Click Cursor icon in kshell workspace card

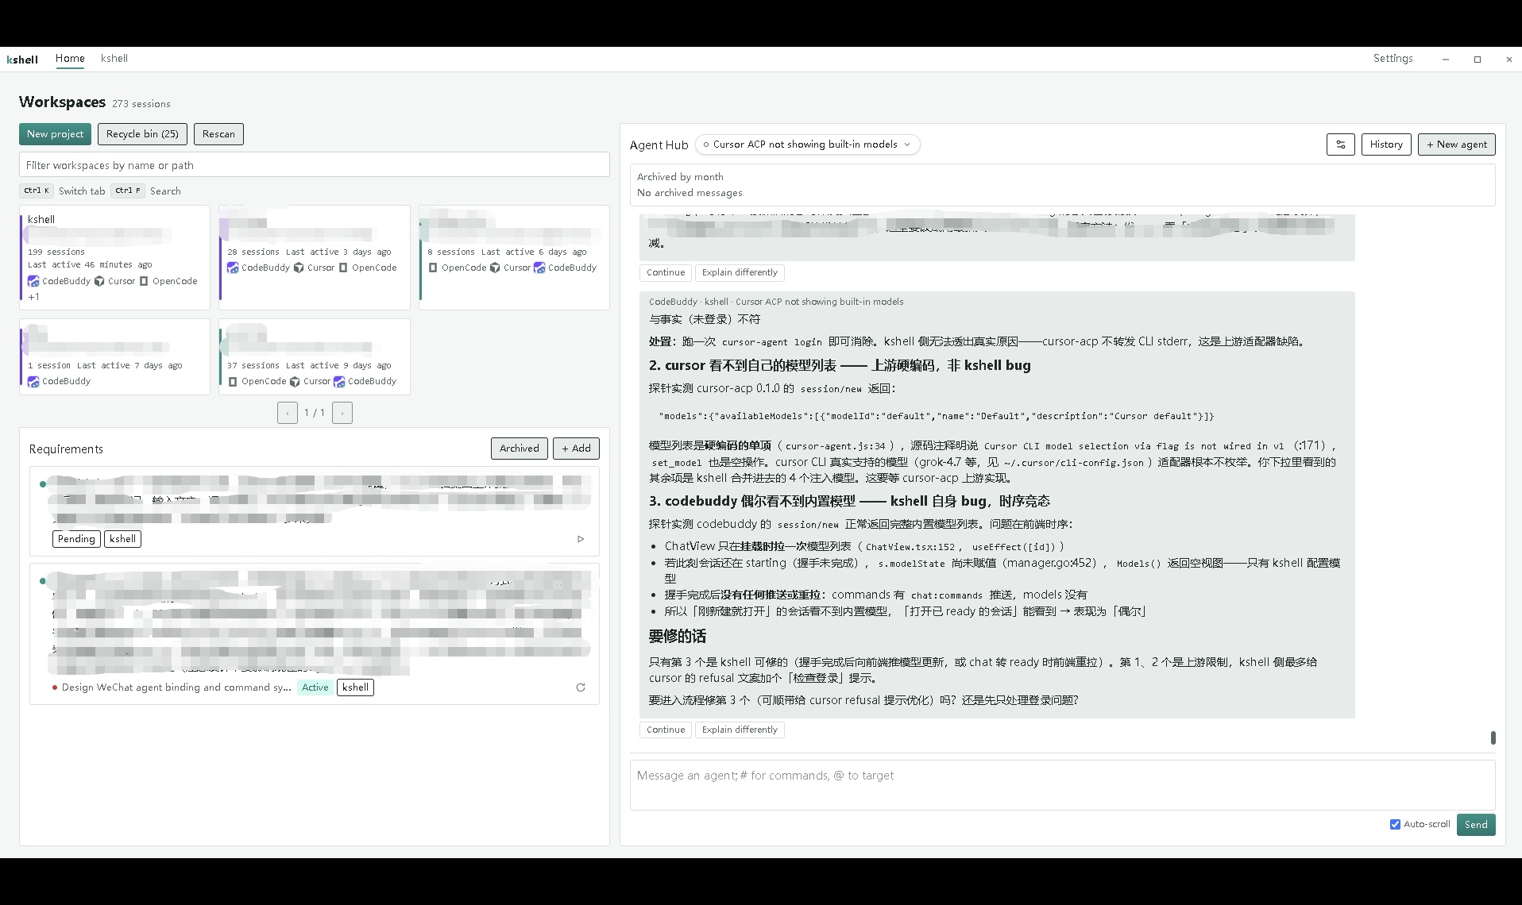[x=99, y=281]
